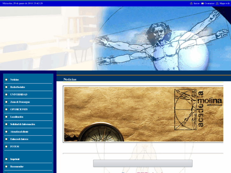Click the gray bar below the banner
The height and width of the screenshot is (173, 231).
pyautogui.click(x=143, y=163)
